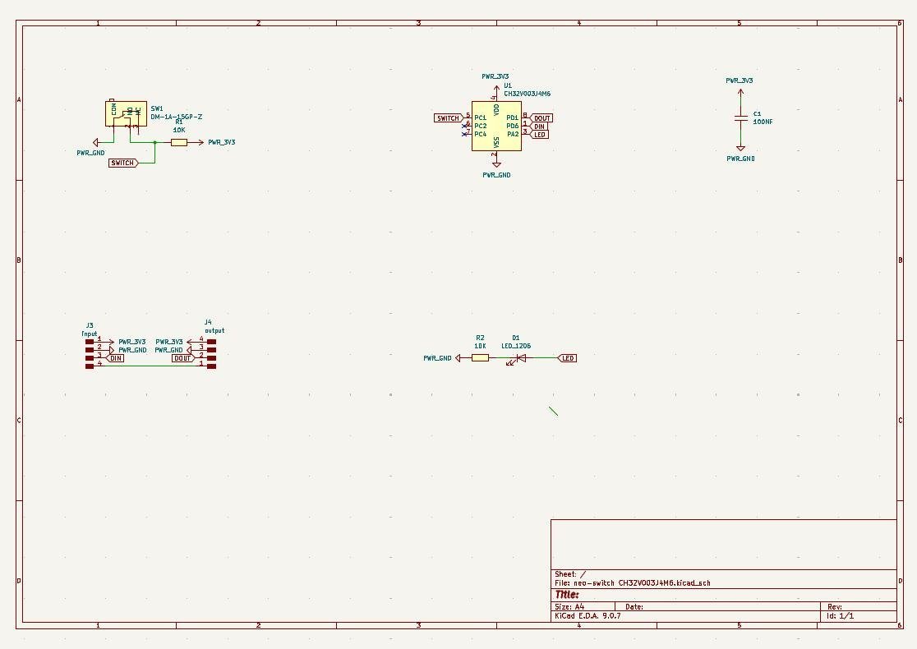Click the LED label right of D1
Image resolution: width=917 pixels, height=649 pixels.
point(567,358)
